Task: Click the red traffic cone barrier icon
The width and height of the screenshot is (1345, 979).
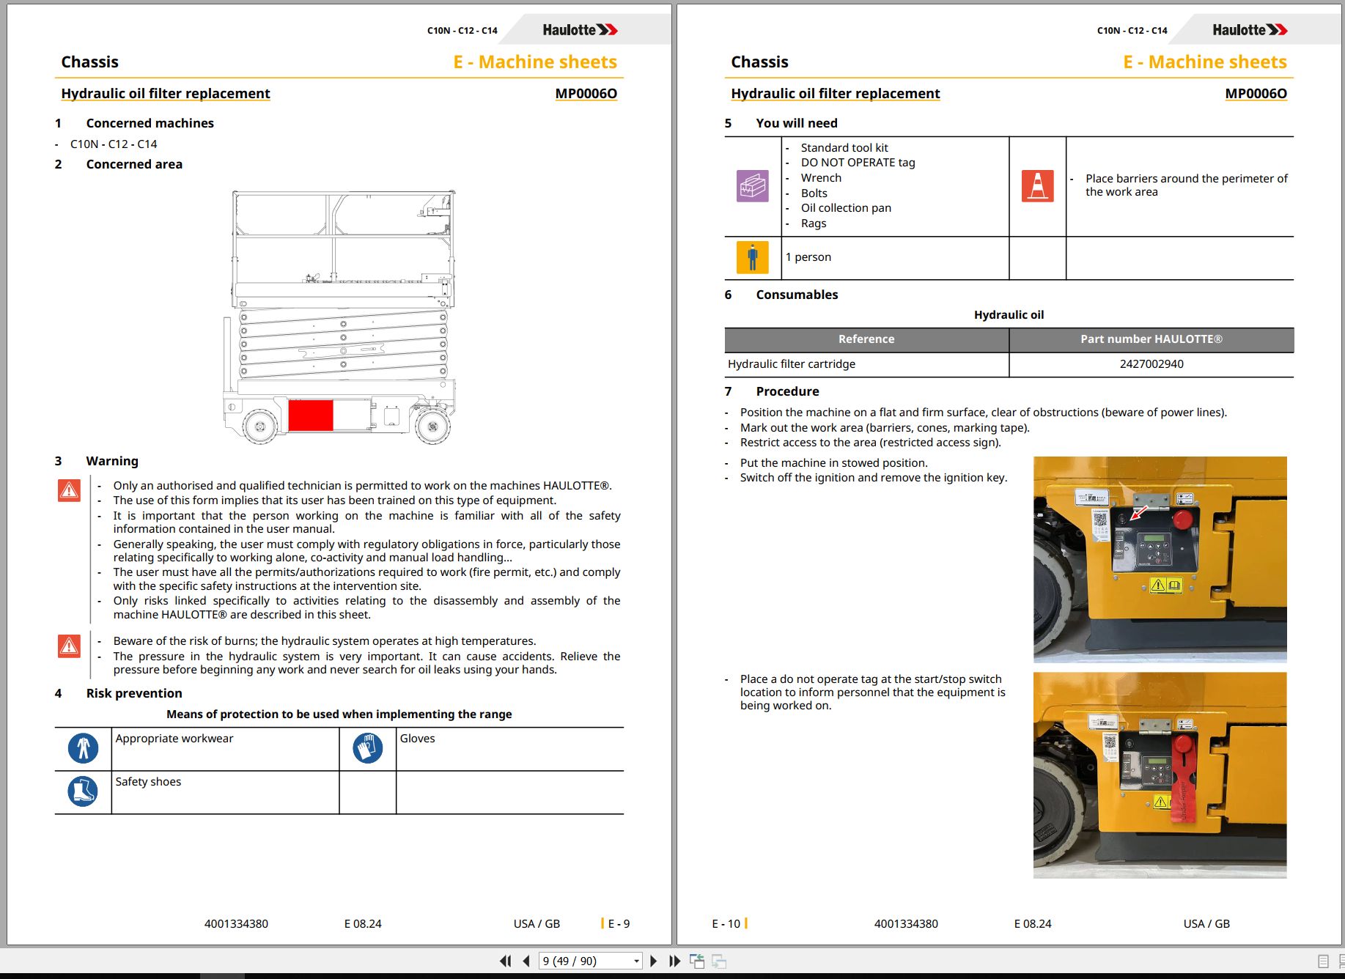Action: (x=1037, y=186)
